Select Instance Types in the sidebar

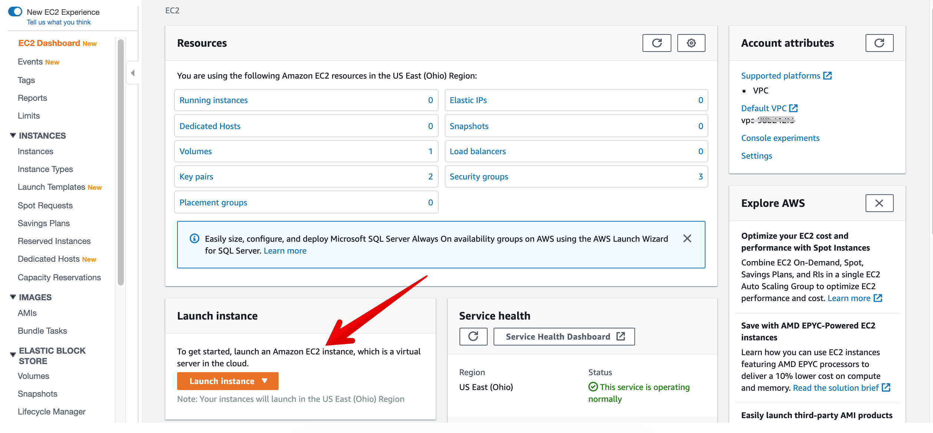coord(45,169)
